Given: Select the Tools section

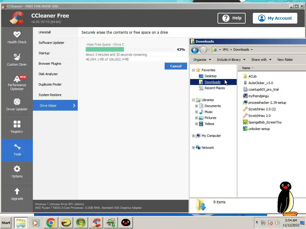Looking at the screenshot, I should click(x=17, y=150).
